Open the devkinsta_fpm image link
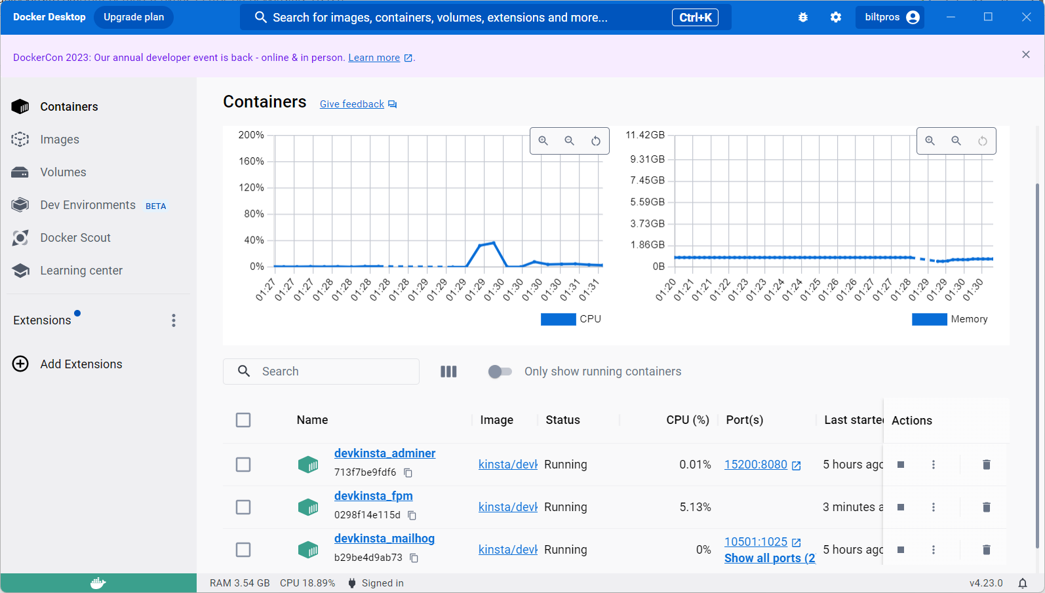1045x593 pixels. pyautogui.click(x=508, y=507)
